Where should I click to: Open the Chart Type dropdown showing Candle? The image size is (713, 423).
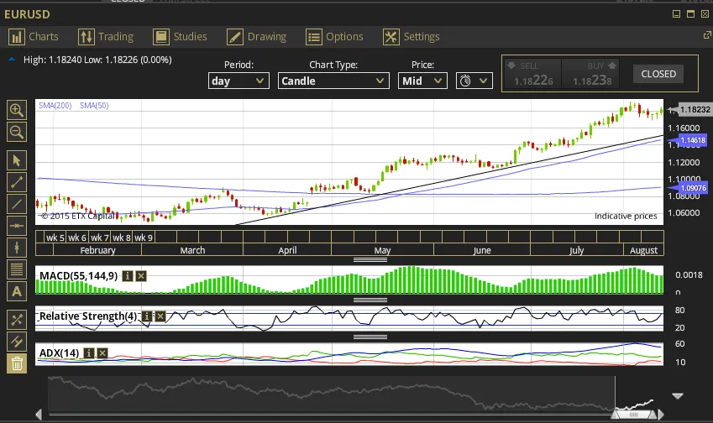333,81
